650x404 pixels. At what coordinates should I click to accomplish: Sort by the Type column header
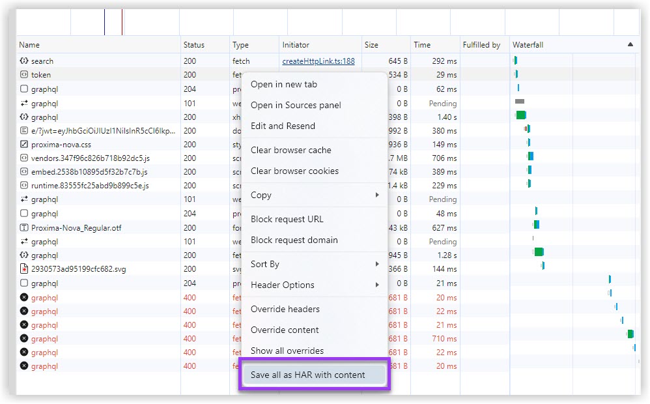pyautogui.click(x=254, y=45)
